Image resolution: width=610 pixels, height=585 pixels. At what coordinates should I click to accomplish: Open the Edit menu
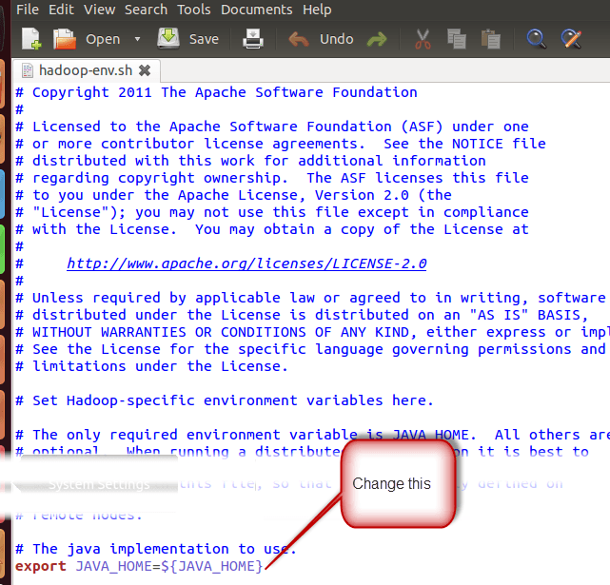(x=61, y=10)
